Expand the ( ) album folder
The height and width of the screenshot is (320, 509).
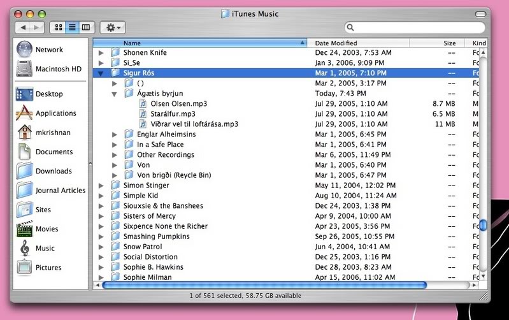pyautogui.click(x=115, y=84)
